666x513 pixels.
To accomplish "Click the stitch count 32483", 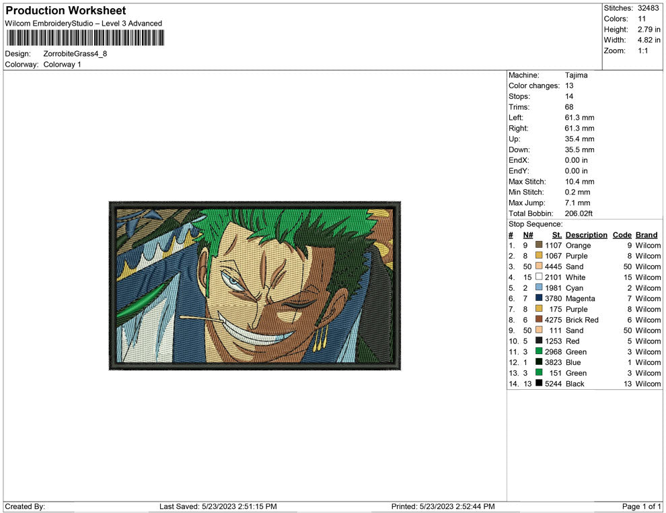I will point(648,8).
